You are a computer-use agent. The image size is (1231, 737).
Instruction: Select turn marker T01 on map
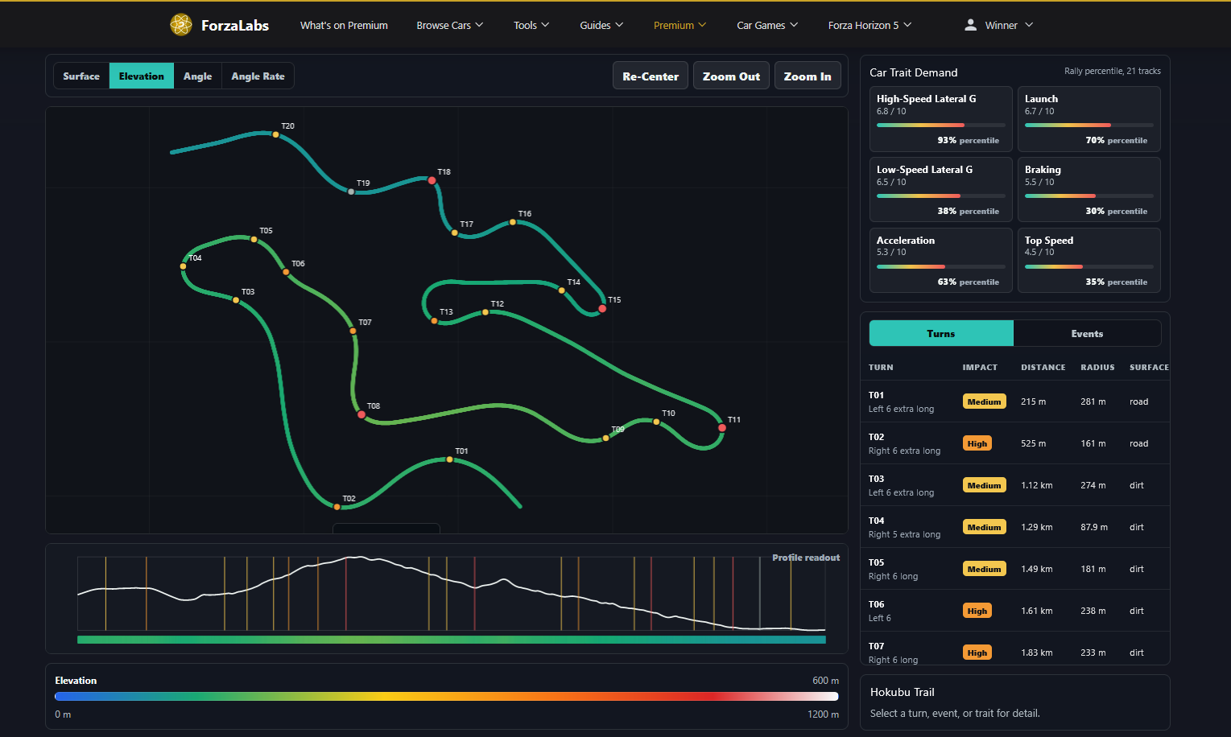[449, 459]
